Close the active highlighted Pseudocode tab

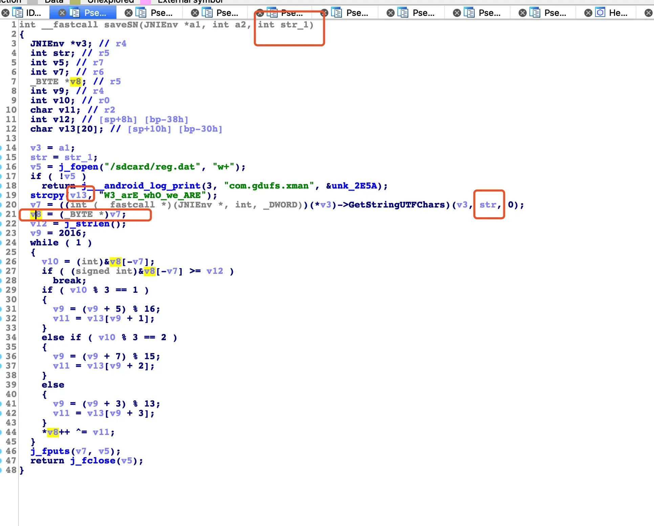point(62,13)
